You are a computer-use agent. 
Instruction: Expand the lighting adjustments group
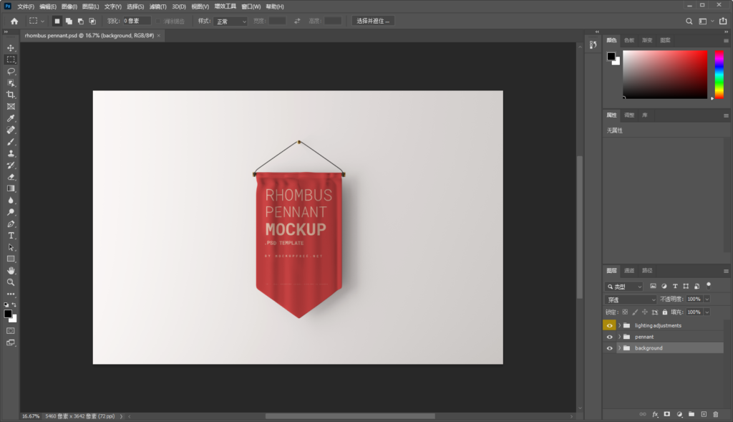click(619, 325)
